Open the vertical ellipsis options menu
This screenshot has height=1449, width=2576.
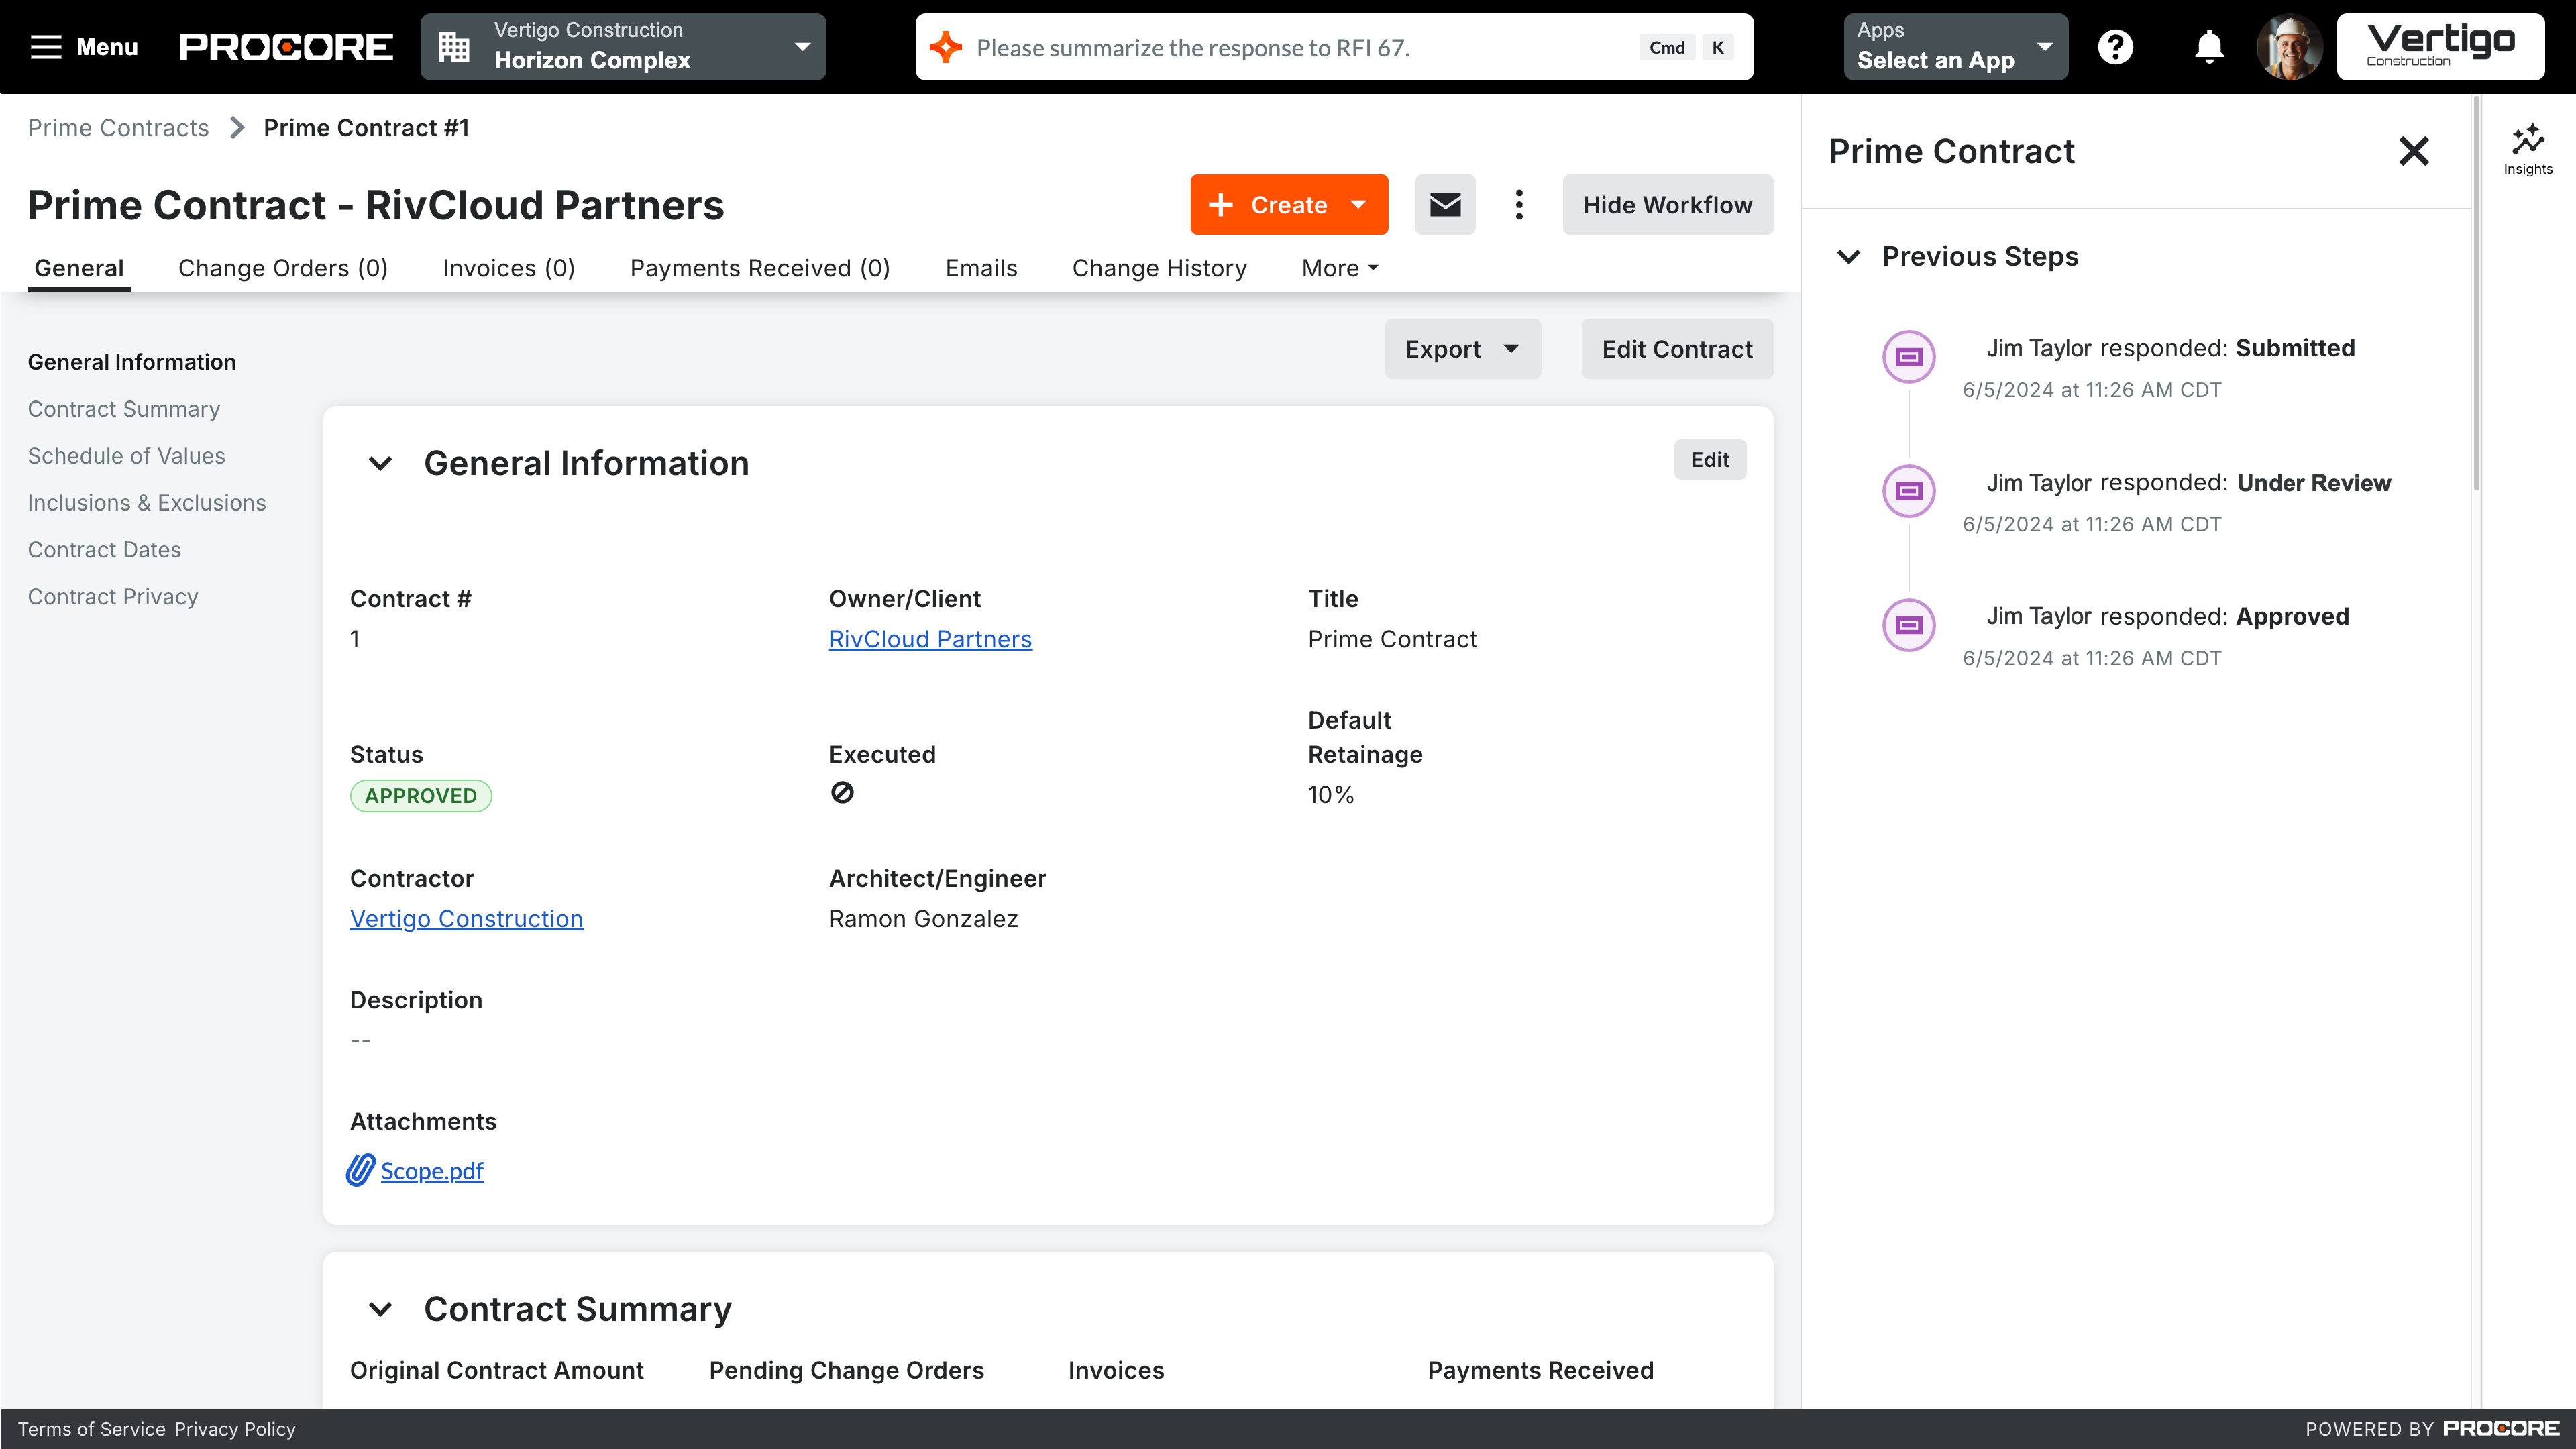click(x=1519, y=204)
